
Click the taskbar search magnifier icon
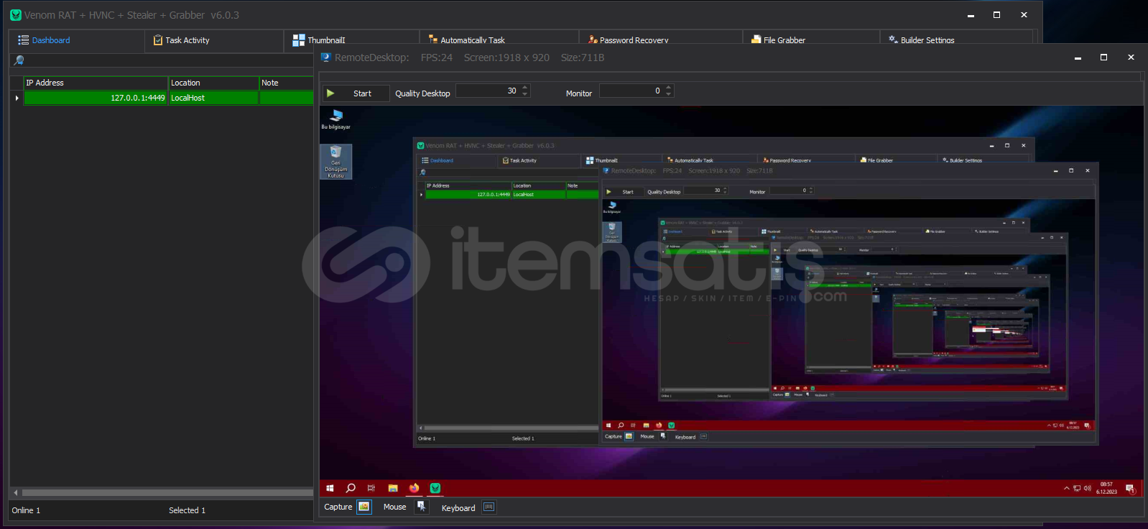pos(351,488)
